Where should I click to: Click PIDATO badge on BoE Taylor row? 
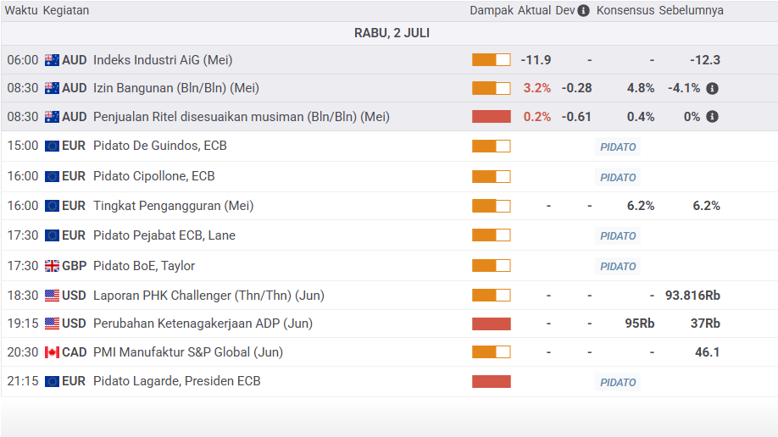coord(618,267)
